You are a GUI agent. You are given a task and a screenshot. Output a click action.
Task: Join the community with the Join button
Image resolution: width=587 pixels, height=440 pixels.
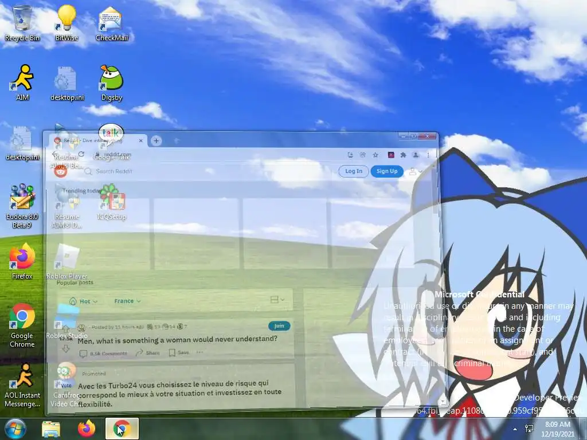coord(279,326)
